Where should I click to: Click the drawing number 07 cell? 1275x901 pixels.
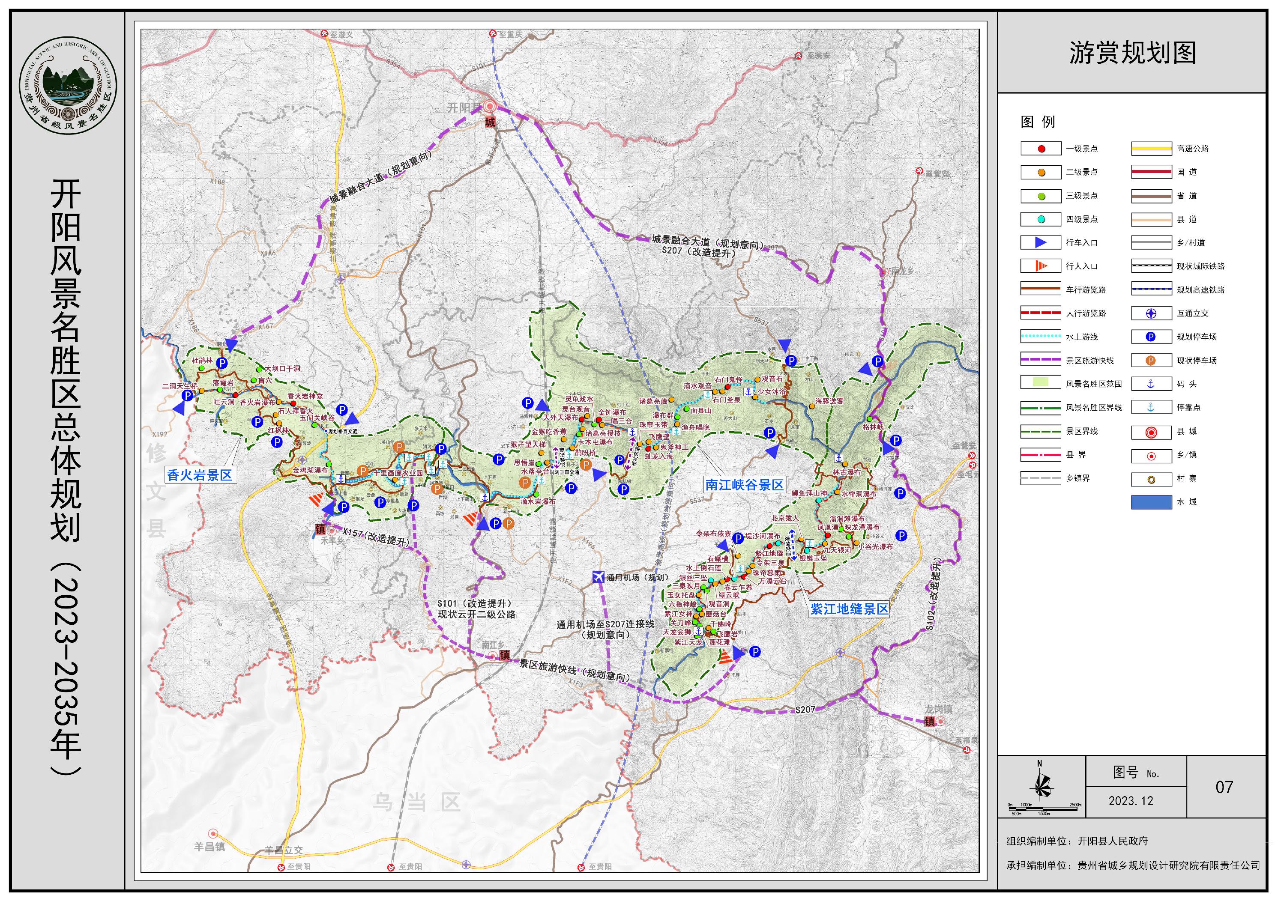[x=1224, y=787]
